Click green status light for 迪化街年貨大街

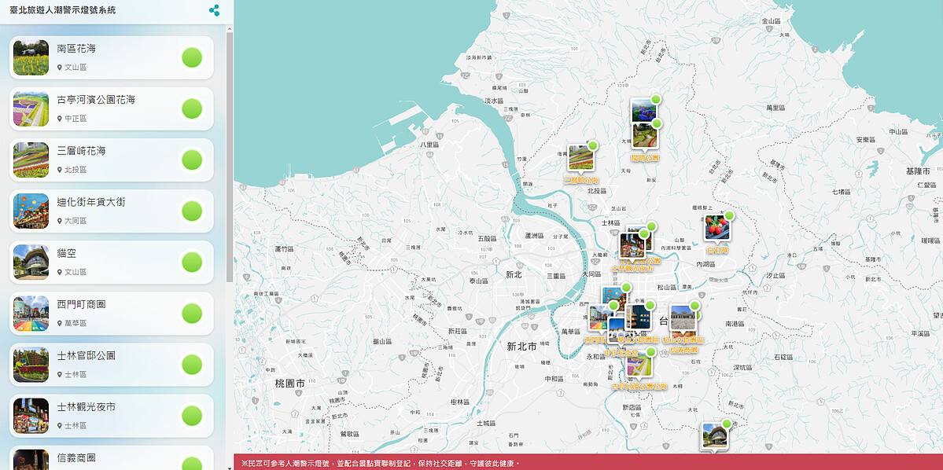[x=192, y=211]
